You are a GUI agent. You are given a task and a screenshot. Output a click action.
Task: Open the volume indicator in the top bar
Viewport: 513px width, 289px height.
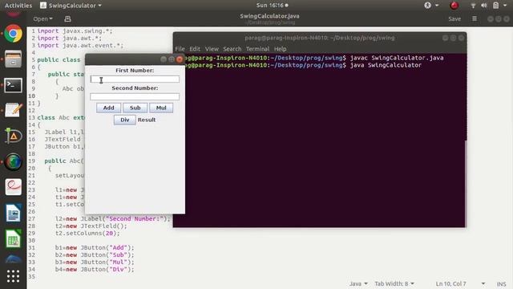[x=484, y=6]
